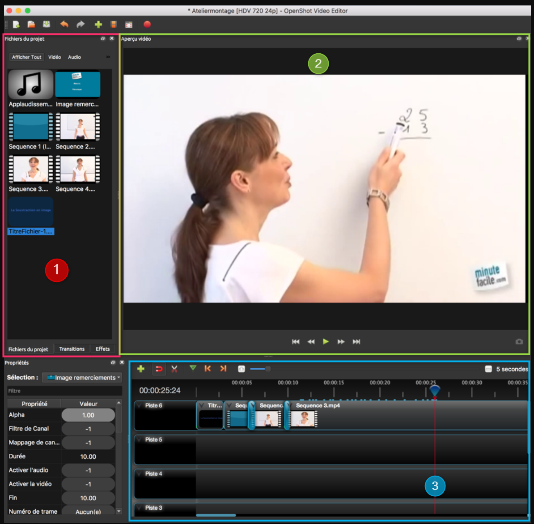Save the current frame with the camera icon
The width and height of the screenshot is (534, 524).
click(x=519, y=341)
